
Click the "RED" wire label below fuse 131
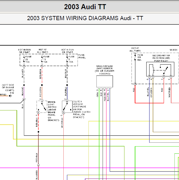(134, 90)
